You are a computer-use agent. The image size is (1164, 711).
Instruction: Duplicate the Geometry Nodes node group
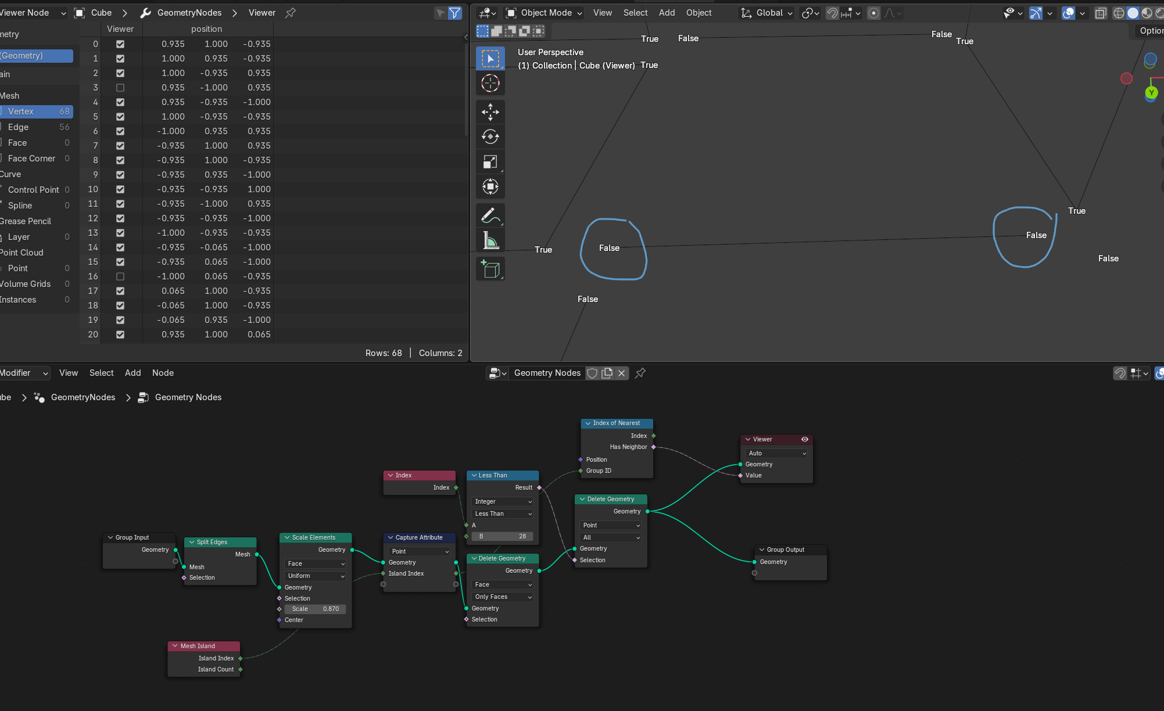click(x=607, y=373)
